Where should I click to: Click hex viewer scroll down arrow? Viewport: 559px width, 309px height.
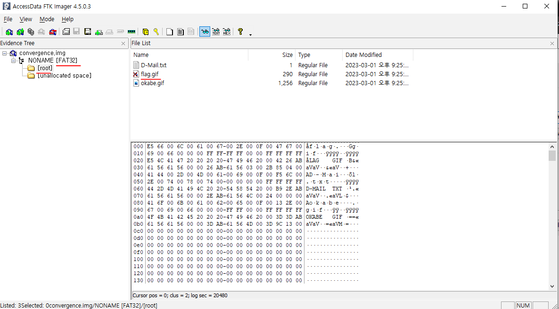(552, 286)
